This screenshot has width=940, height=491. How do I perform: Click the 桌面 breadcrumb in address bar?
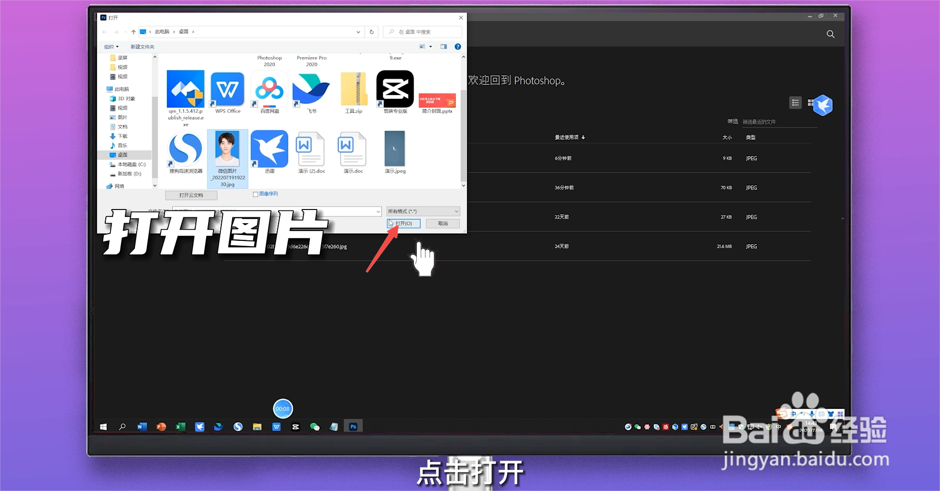(x=184, y=32)
